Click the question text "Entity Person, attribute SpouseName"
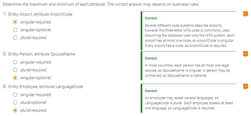Screen dimensions: 251x116 [x=42, y=54]
